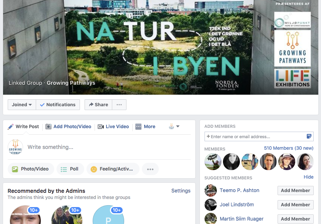
Task: Open the 510 Members list link
Action: [289, 148]
